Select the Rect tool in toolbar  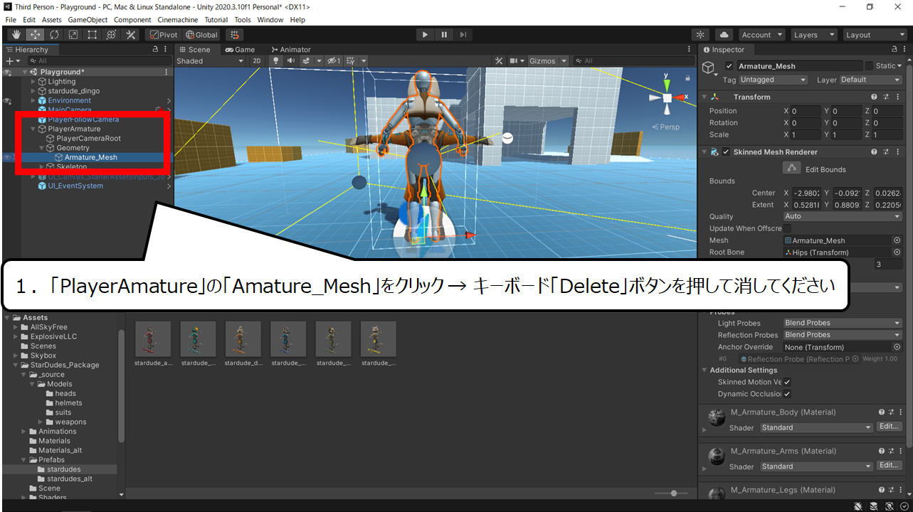[93, 35]
